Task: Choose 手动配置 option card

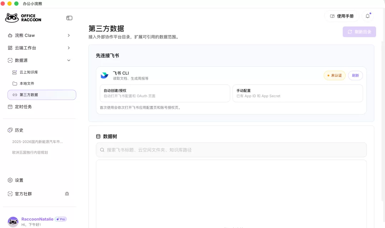Action: tap(298, 93)
